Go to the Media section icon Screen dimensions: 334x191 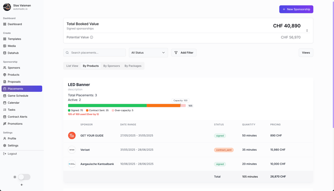pyautogui.click(x=5, y=46)
